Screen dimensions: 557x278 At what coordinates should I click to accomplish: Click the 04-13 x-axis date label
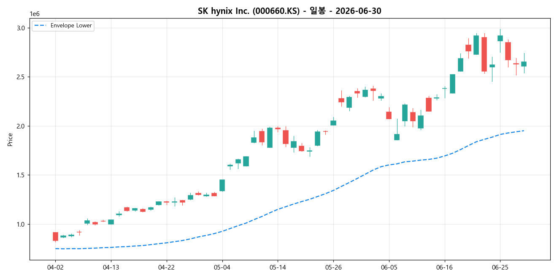pos(111,267)
